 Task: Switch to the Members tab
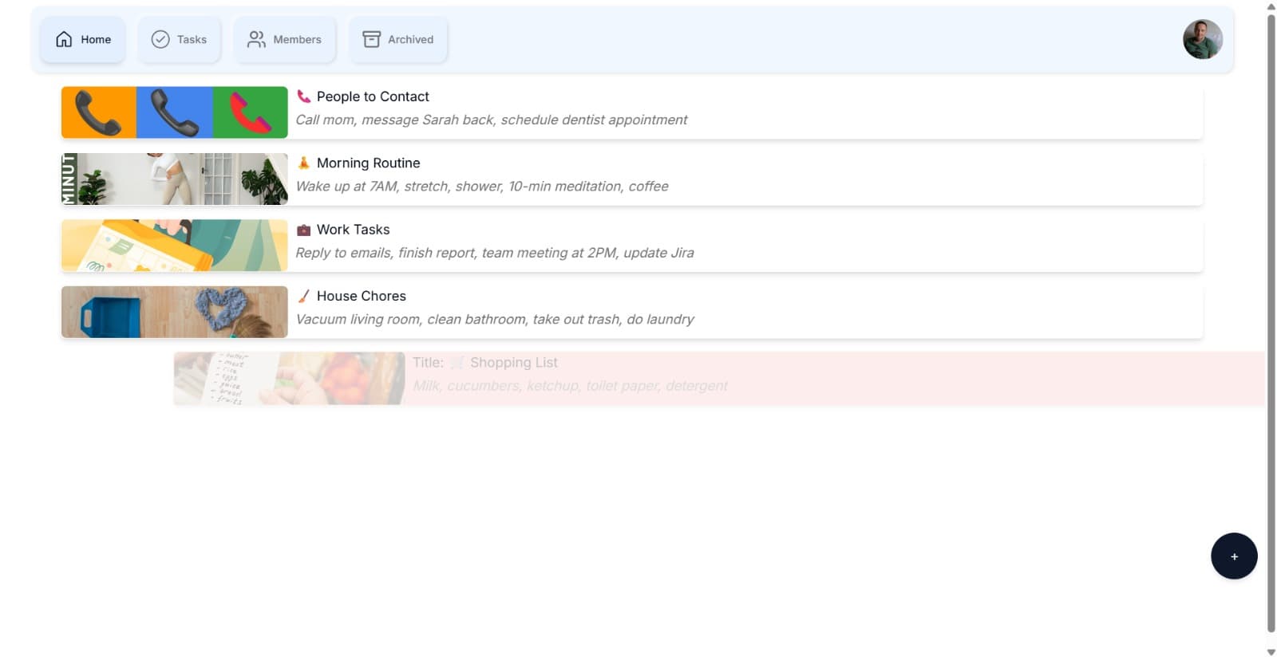tap(285, 39)
